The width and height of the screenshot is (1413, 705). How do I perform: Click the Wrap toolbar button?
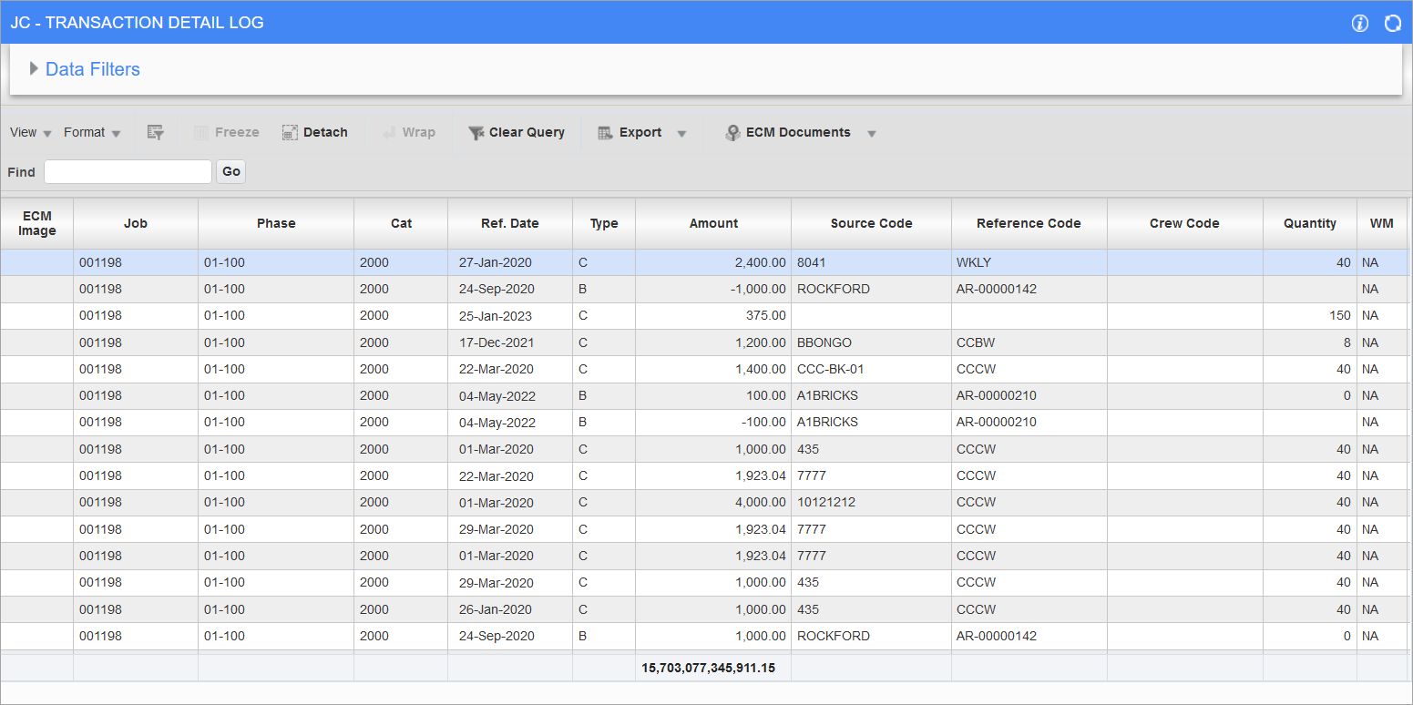point(409,132)
